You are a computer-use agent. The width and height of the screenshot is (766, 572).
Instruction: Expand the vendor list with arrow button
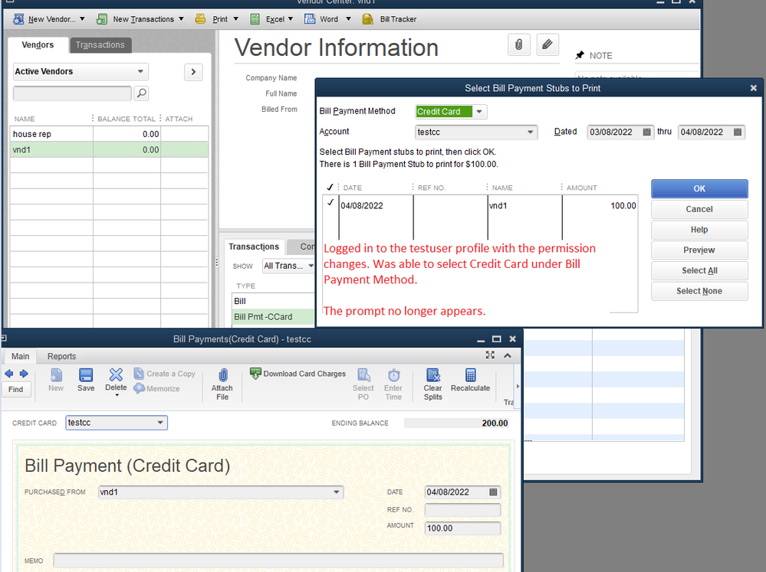[x=193, y=72]
